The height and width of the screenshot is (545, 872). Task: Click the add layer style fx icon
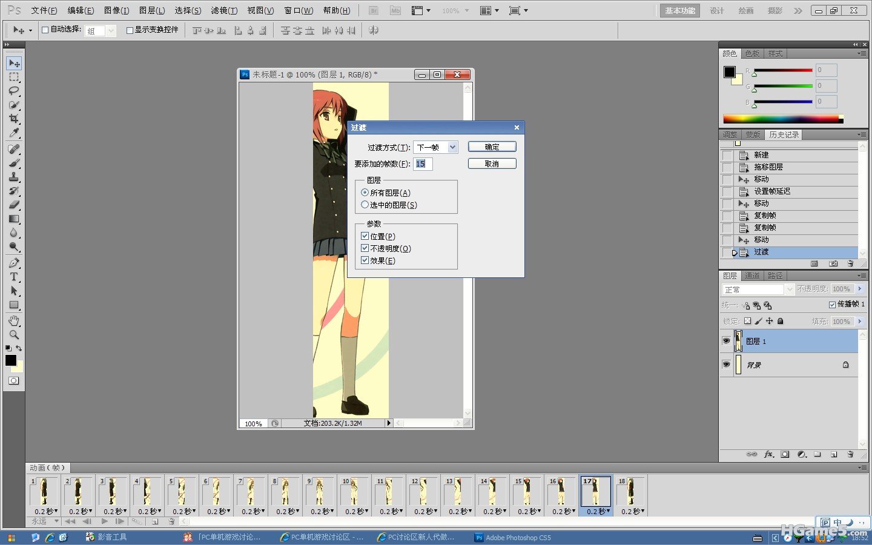pos(768,454)
